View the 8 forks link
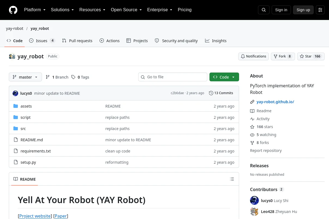The width and height of the screenshot is (329, 219). coord(260,143)
